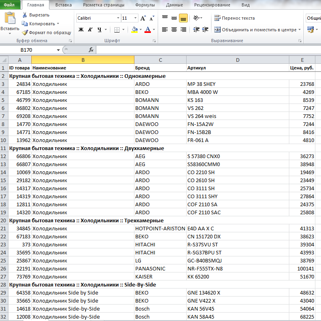Click the accounting number format icon
The image size is (321, 321).
tap(311, 30)
